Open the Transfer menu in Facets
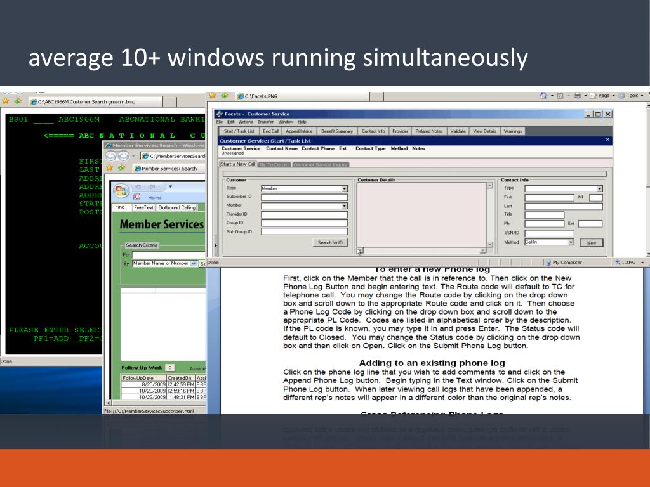This screenshot has width=650, height=487. pos(265,122)
